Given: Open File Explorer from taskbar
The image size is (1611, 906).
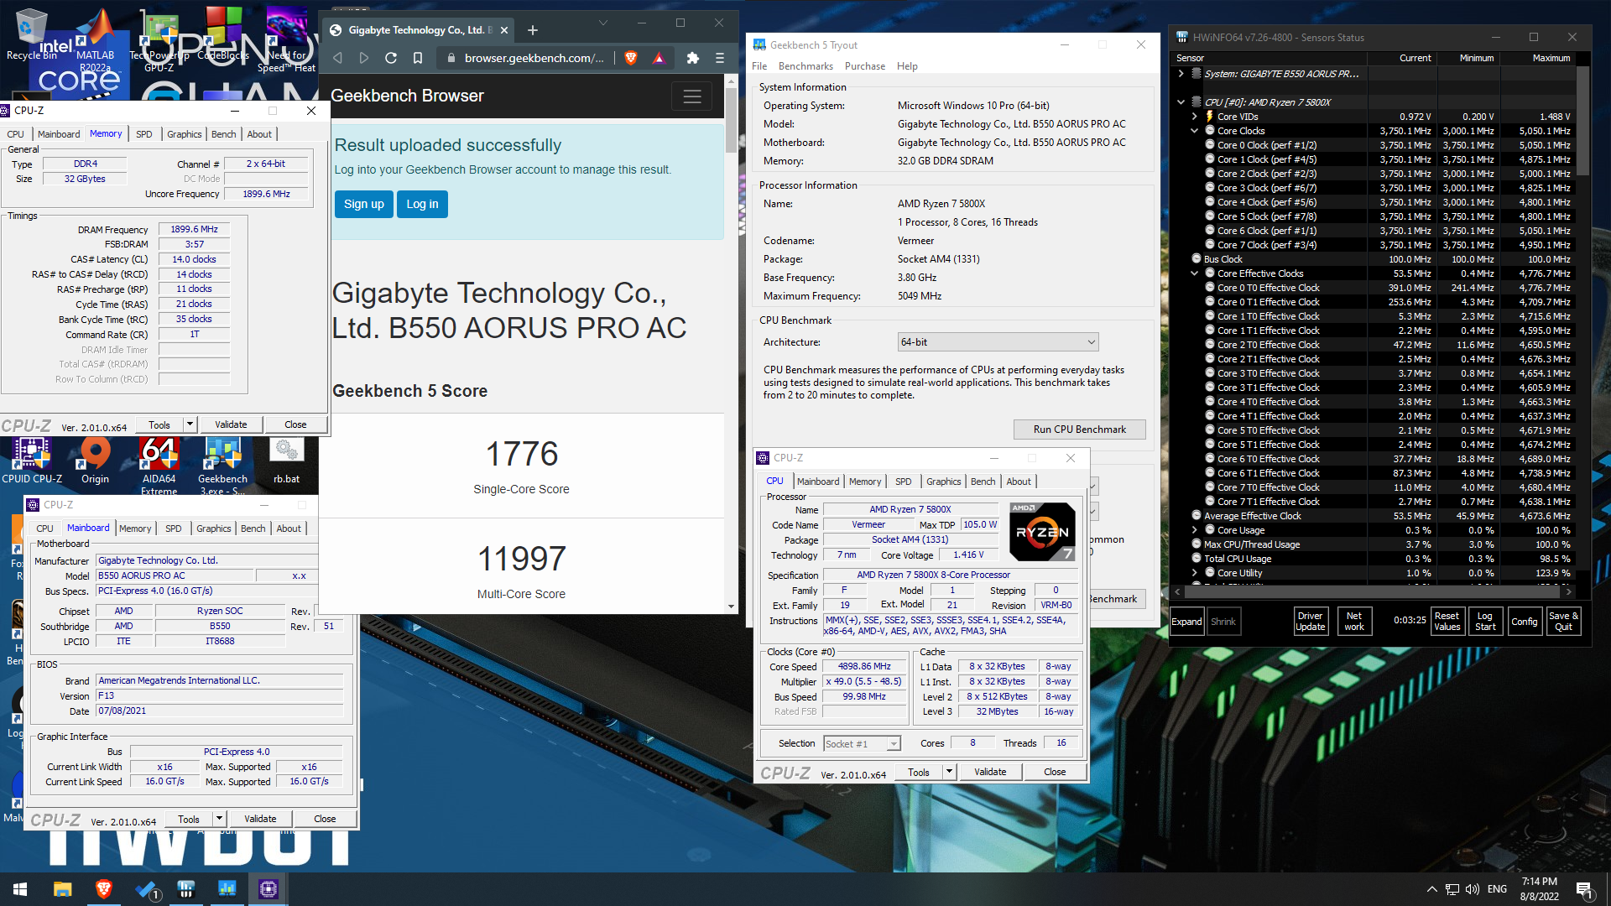Looking at the screenshot, I should (x=62, y=889).
